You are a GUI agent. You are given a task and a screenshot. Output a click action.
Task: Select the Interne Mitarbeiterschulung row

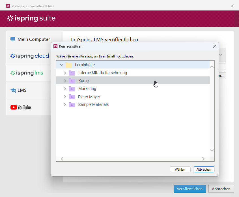click(x=133, y=73)
